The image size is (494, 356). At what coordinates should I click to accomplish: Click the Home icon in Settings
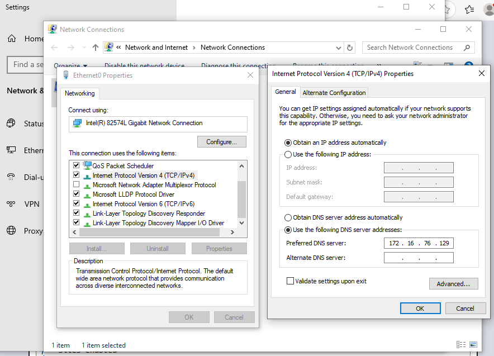pyautogui.click(x=12, y=39)
